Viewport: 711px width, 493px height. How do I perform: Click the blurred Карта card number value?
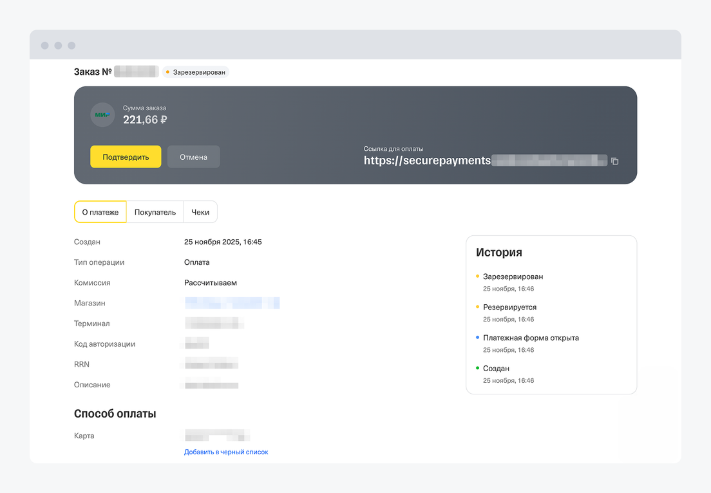217,436
